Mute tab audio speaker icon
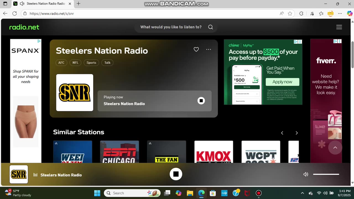Screen dimensions: 354x199 (x=22, y=4)
